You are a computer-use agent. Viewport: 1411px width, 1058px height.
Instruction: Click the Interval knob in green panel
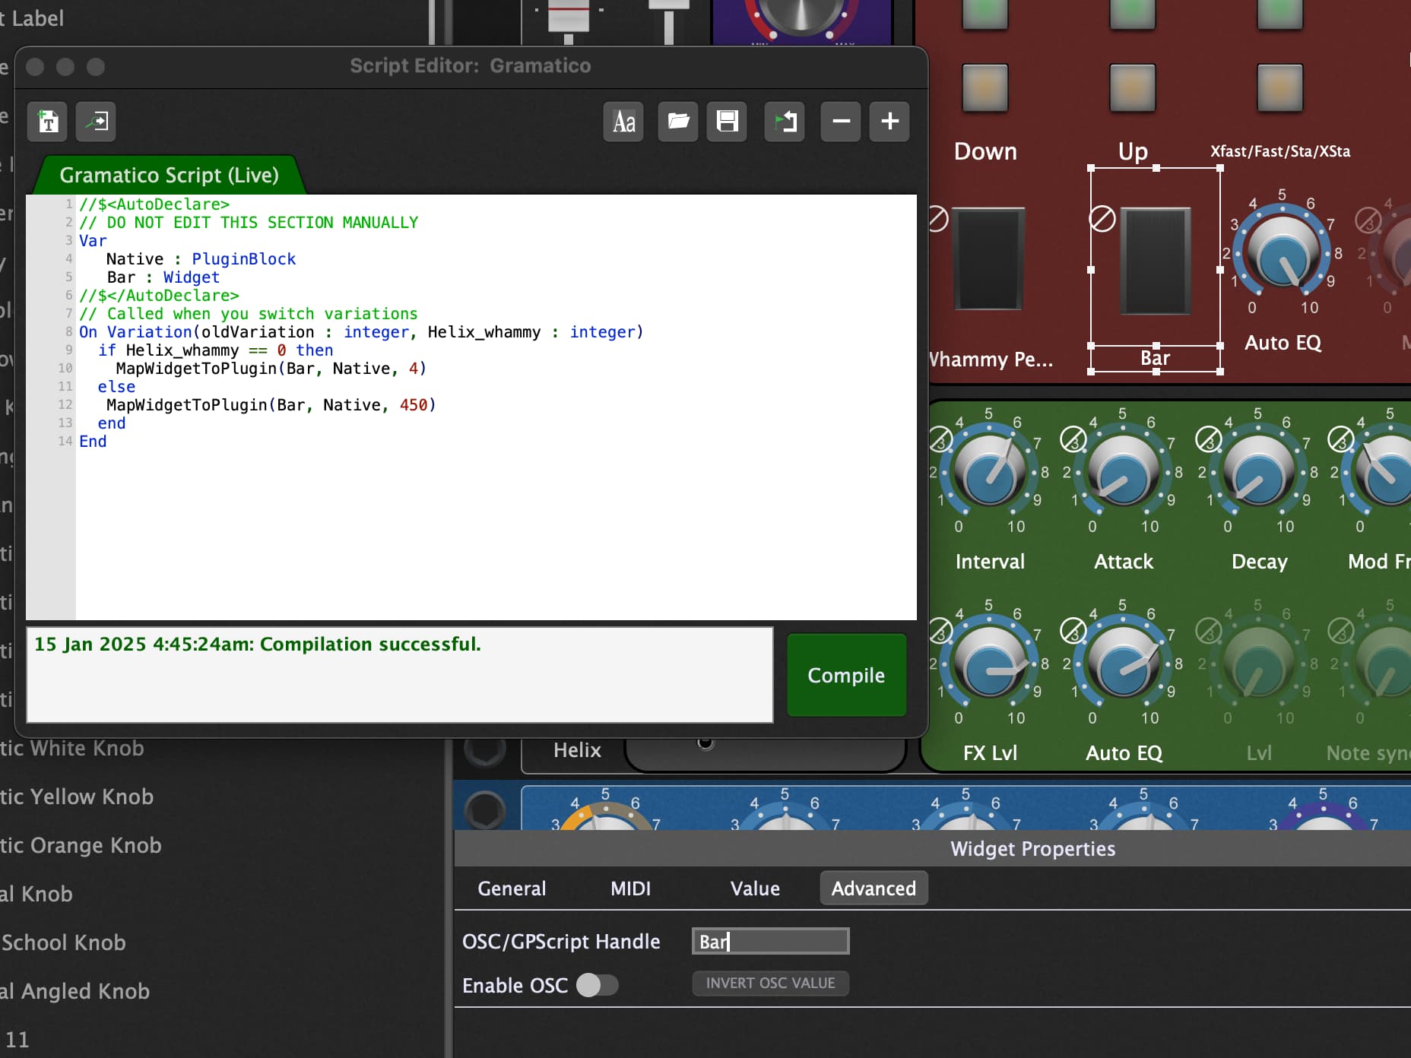point(989,471)
